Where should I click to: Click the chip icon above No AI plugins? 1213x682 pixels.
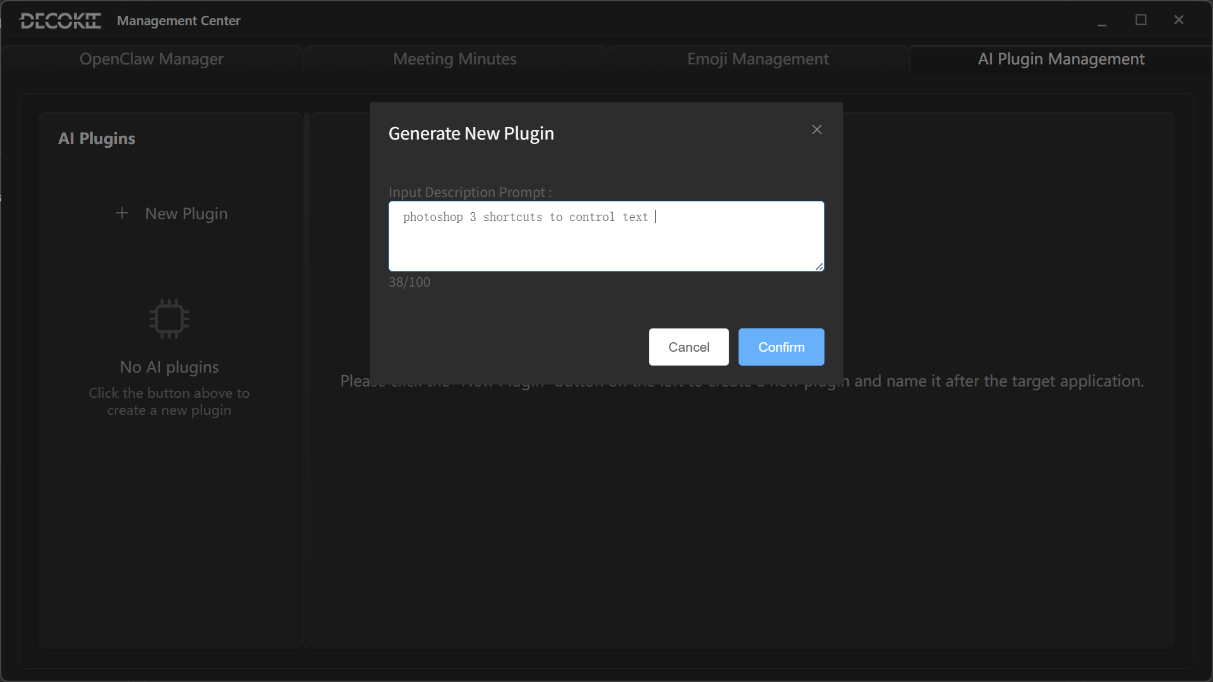click(x=169, y=318)
